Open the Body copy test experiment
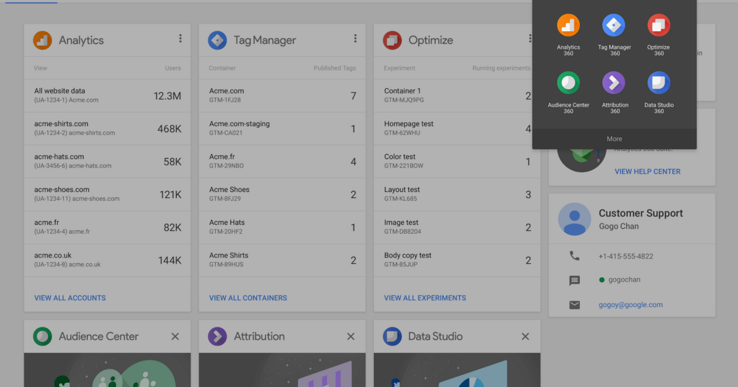The height and width of the screenshot is (387, 738). click(457, 260)
